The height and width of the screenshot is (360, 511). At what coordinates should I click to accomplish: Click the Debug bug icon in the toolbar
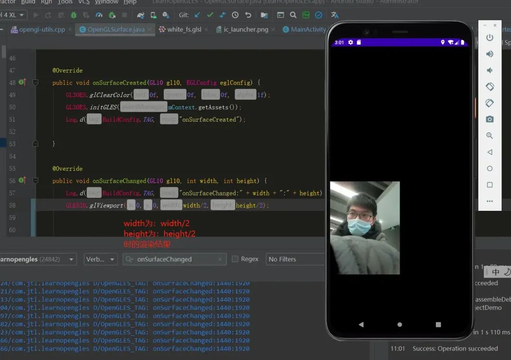coord(74,15)
